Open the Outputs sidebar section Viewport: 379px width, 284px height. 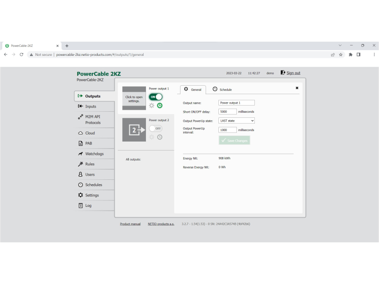tap(94, 96)
